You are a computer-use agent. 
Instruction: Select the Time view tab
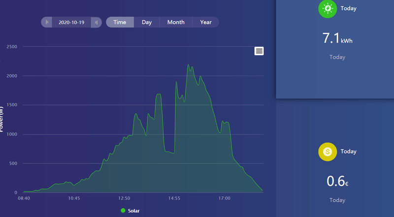click(x=120, y=22)
